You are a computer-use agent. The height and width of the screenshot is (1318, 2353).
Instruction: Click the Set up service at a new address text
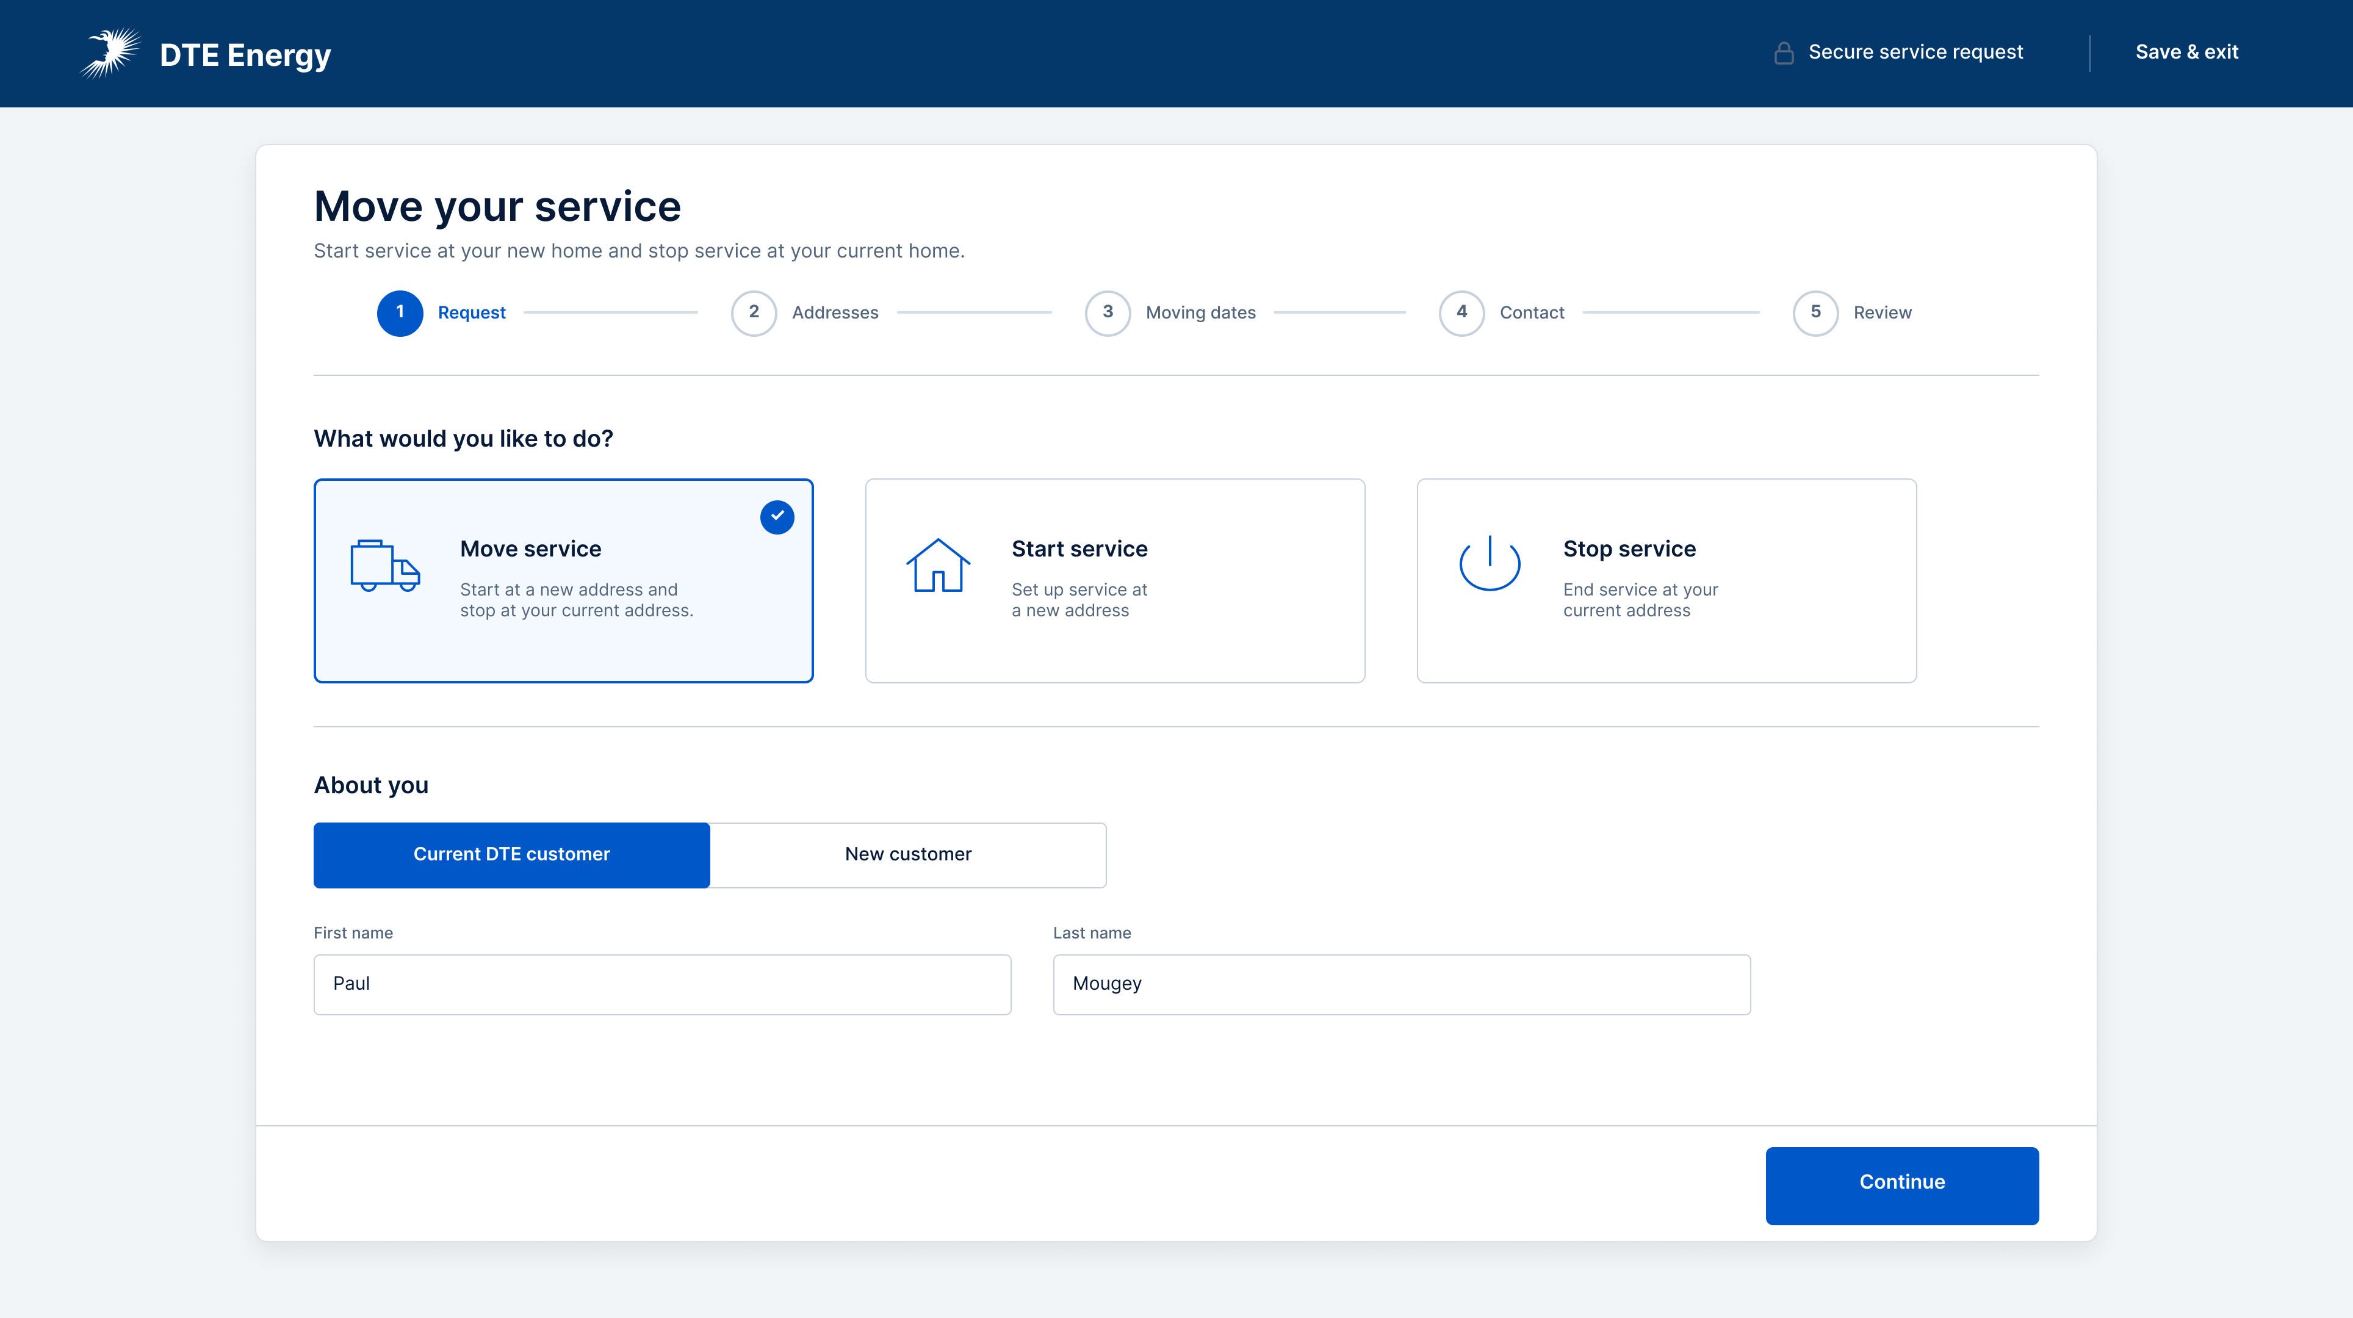point(1079,600)
